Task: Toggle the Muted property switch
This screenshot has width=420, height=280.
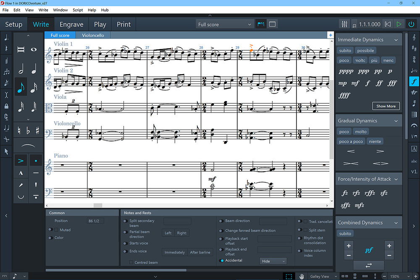Action: coord(50,230)
